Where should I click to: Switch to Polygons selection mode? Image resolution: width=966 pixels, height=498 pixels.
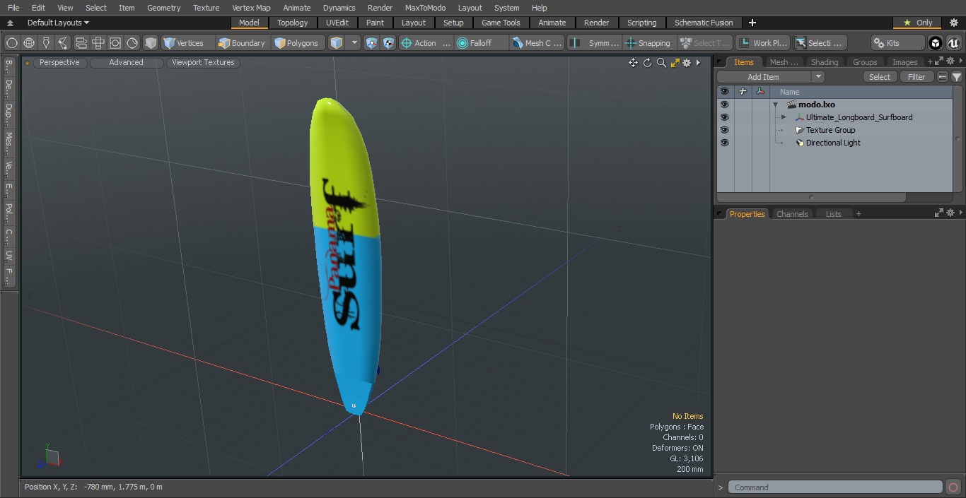297,43
